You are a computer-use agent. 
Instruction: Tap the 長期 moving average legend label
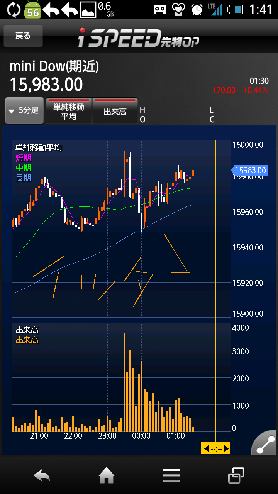click(23, 178)
